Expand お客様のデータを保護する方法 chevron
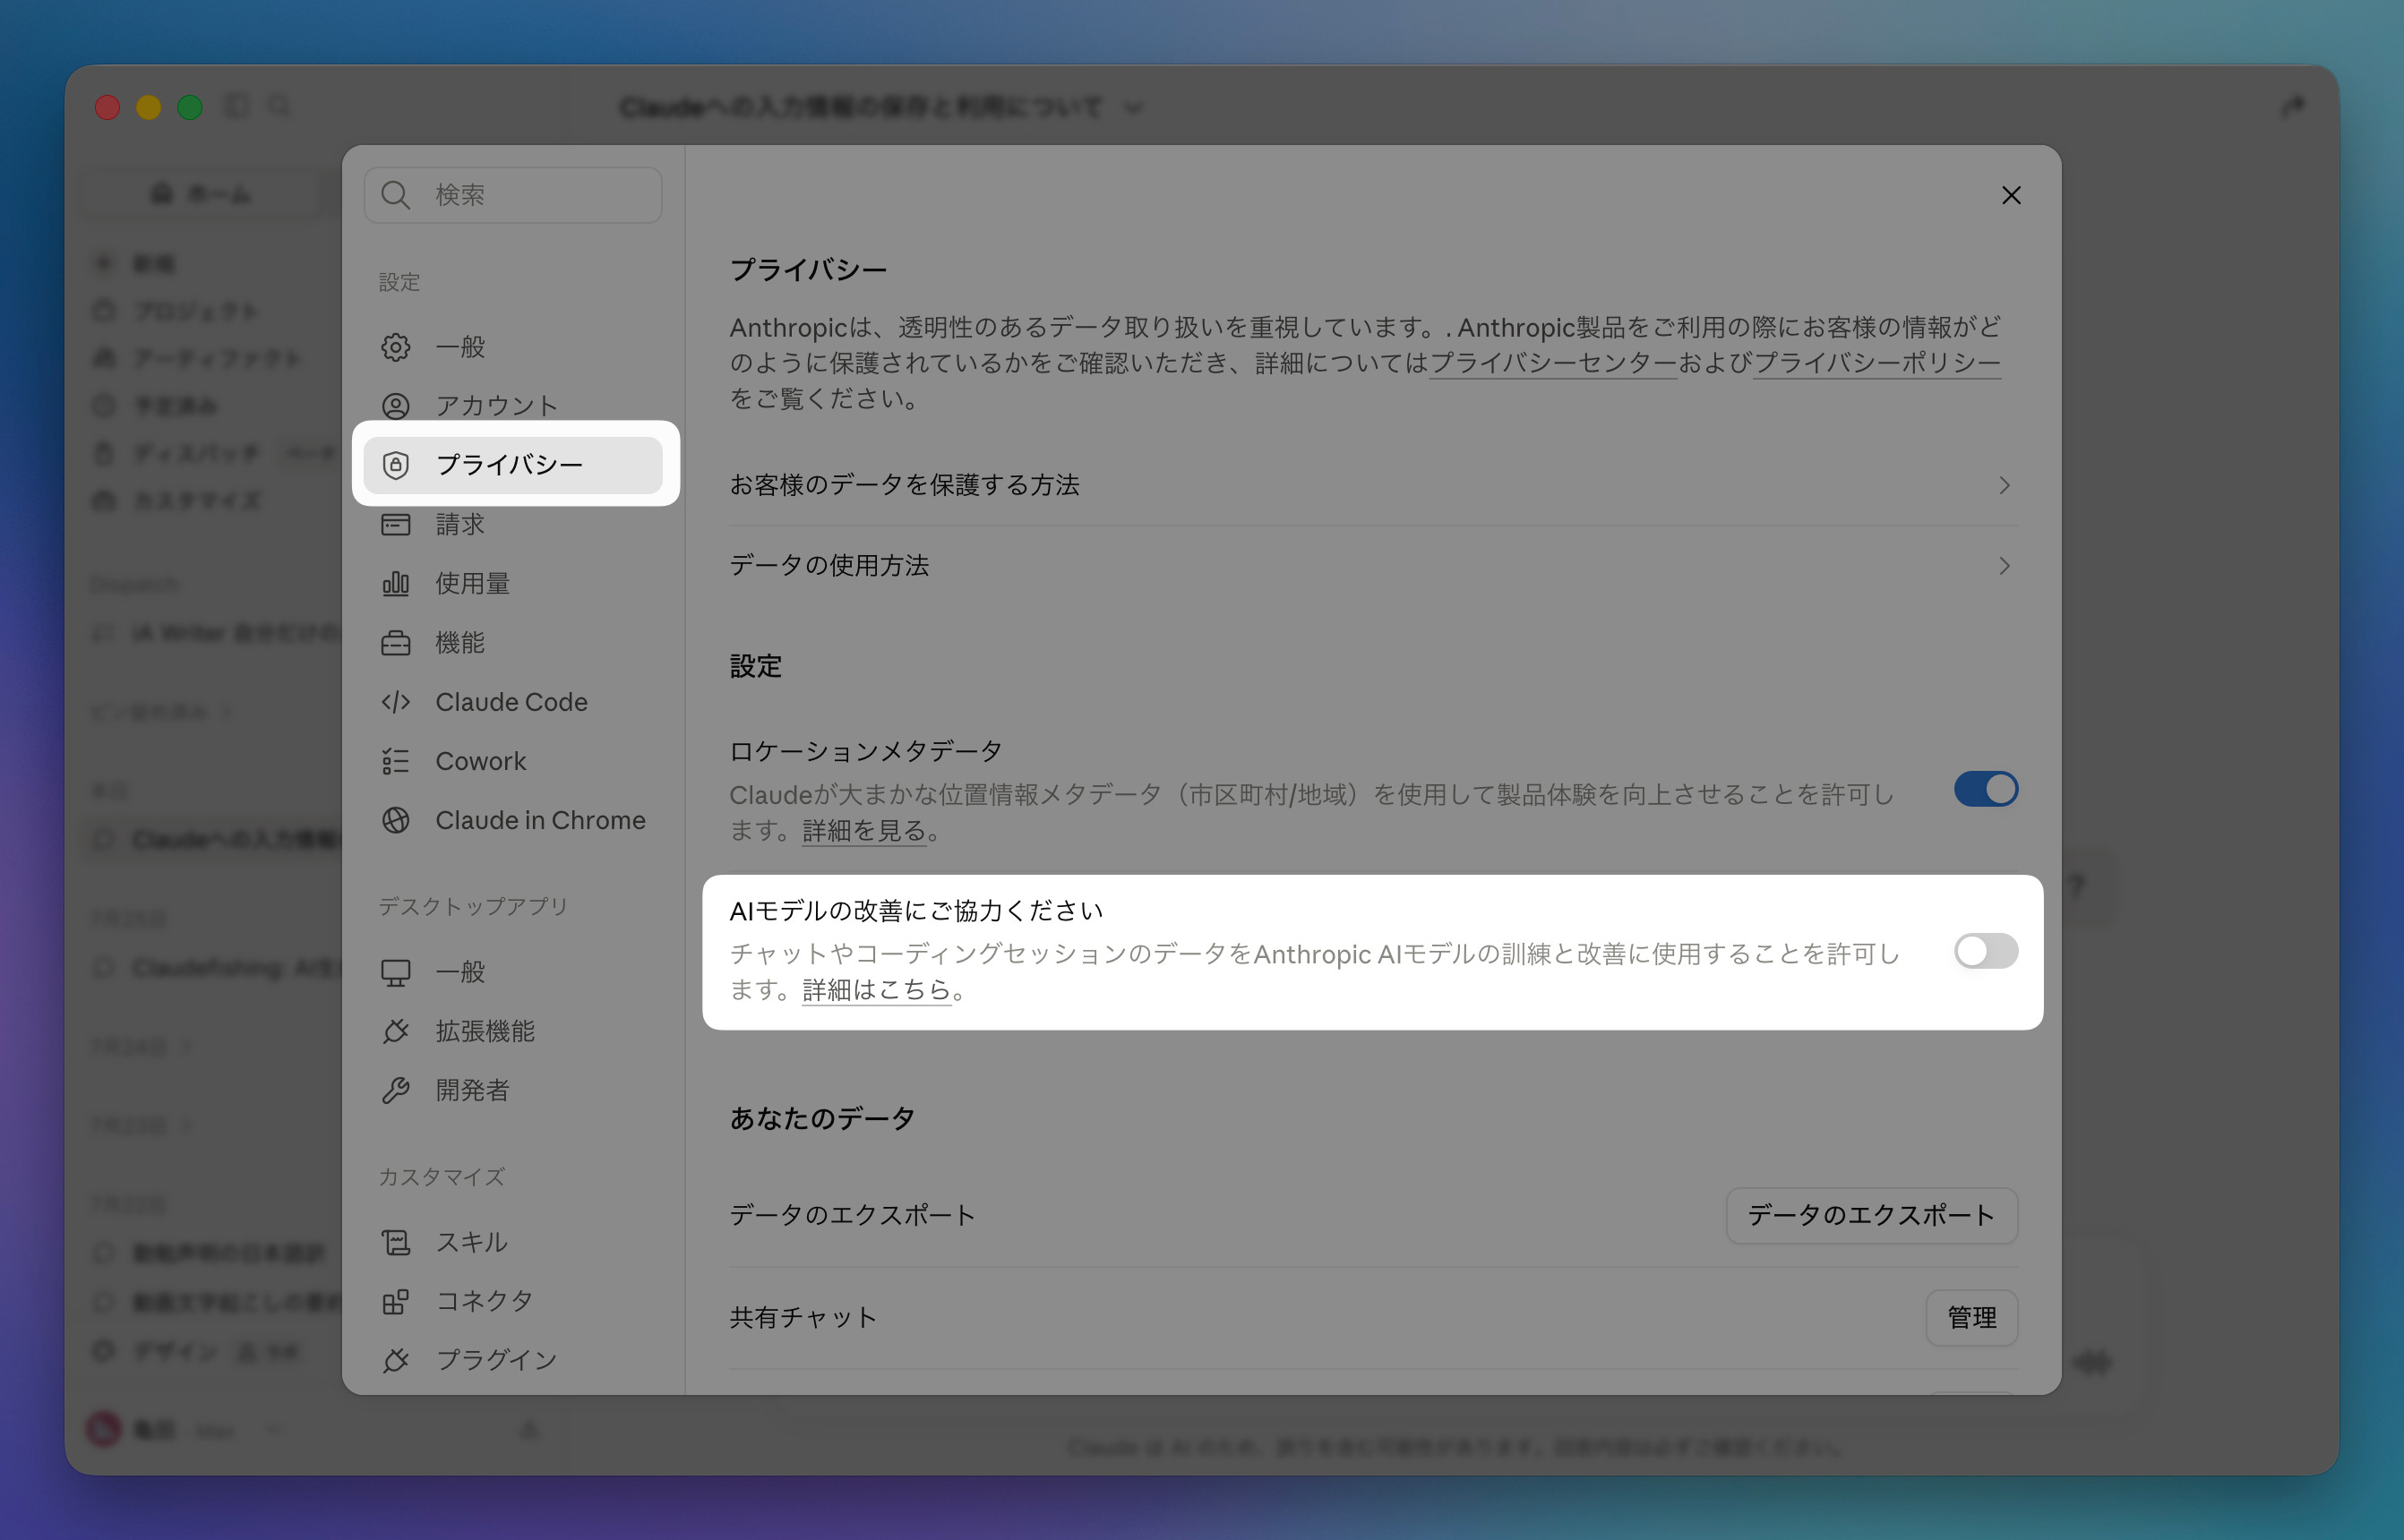Screen dimensions: 2404x1540 (x=2004, y=485)
